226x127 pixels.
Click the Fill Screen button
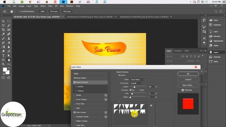coord(67,11)
